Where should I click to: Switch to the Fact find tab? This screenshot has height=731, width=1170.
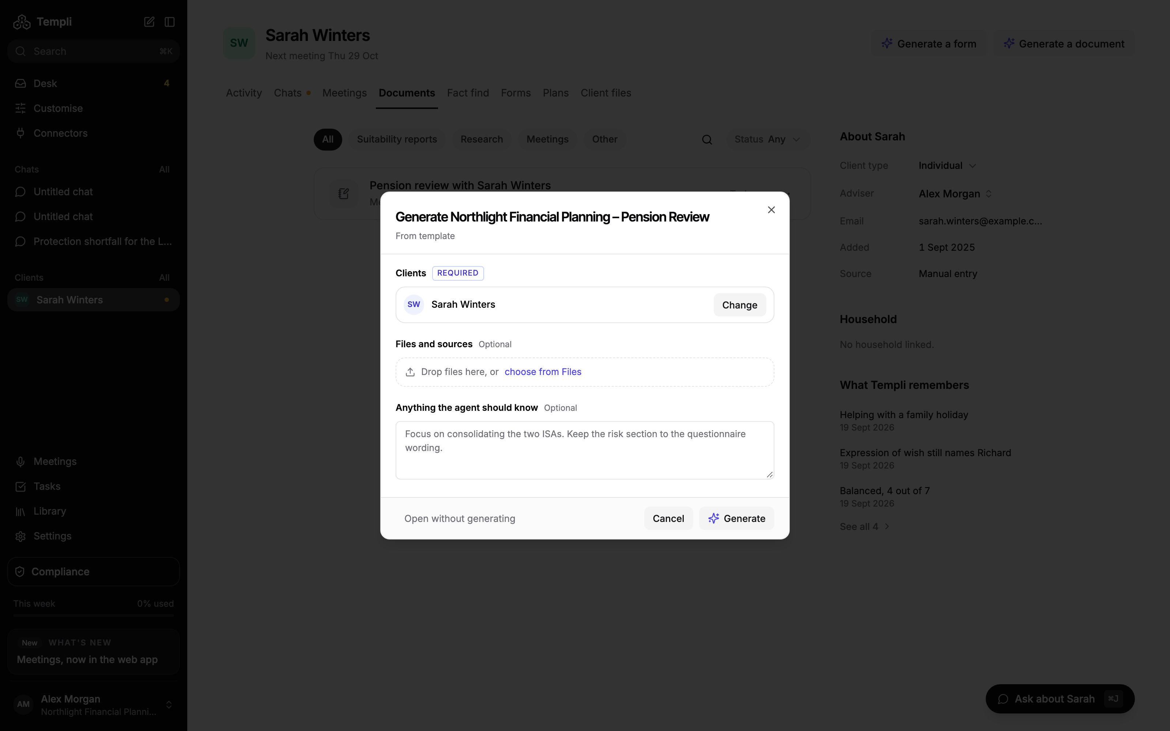click(468, 93)
